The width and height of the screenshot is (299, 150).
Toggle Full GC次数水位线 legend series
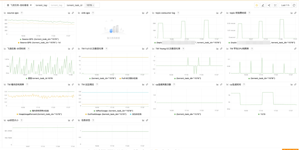[128, 78]
